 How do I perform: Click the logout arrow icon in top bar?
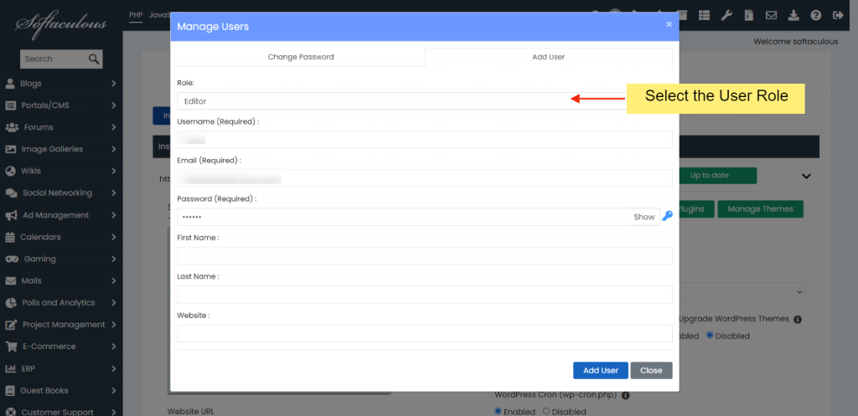click(838, 15)
